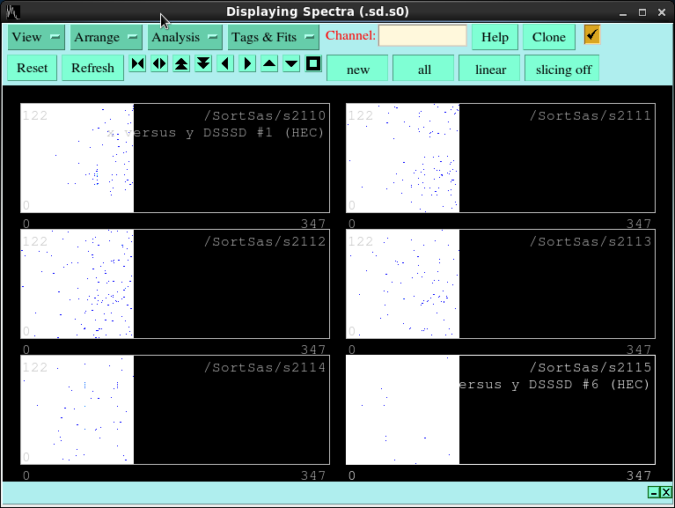Click the 'DSSSD #6 (HEC)' title text

[x=589, y=384]
